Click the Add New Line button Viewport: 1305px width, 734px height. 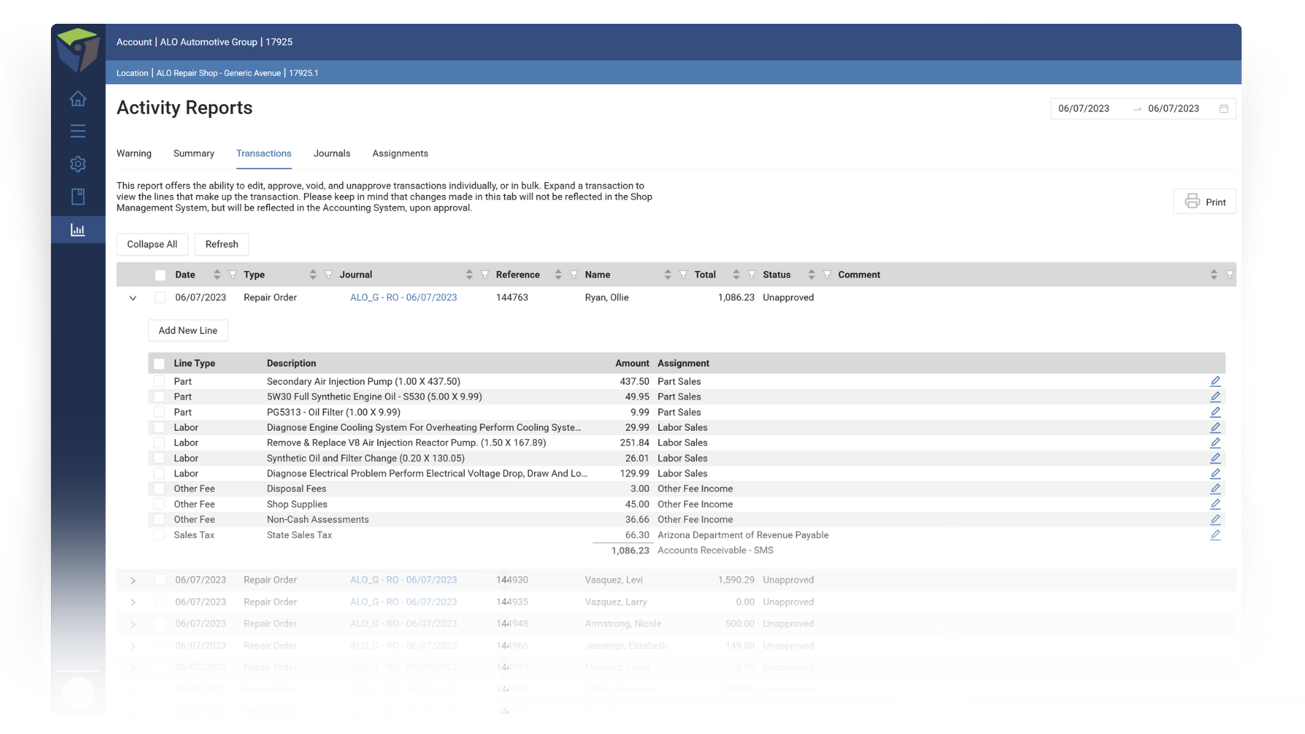[x=188, y=330]
